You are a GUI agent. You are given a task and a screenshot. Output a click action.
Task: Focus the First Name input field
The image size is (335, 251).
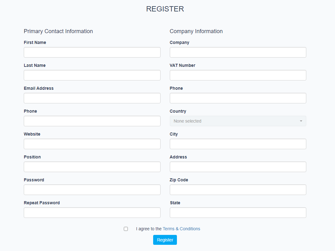(x=92, y=52)
